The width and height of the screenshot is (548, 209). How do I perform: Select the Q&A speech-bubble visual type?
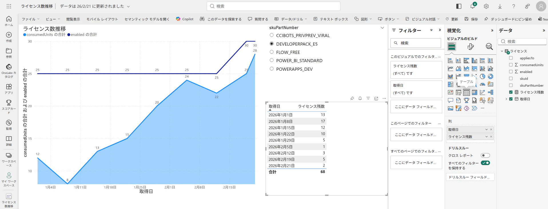point(450,100)
